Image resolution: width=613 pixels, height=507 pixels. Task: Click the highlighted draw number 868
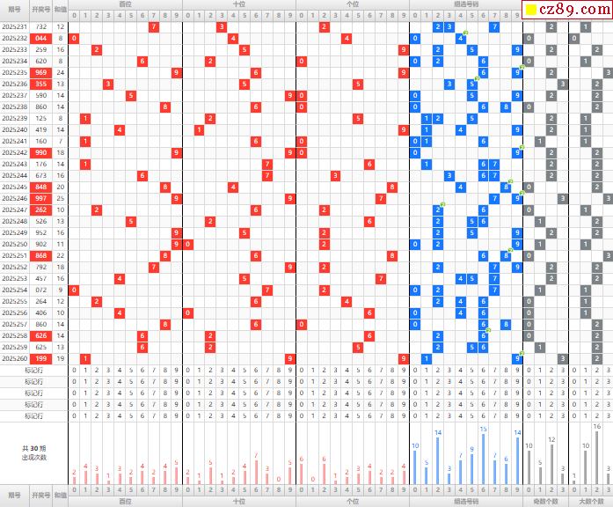(x=40, y=255)
